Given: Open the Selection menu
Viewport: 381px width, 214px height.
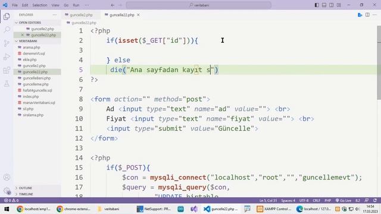Looking at the screenshot, I should 40,5.
